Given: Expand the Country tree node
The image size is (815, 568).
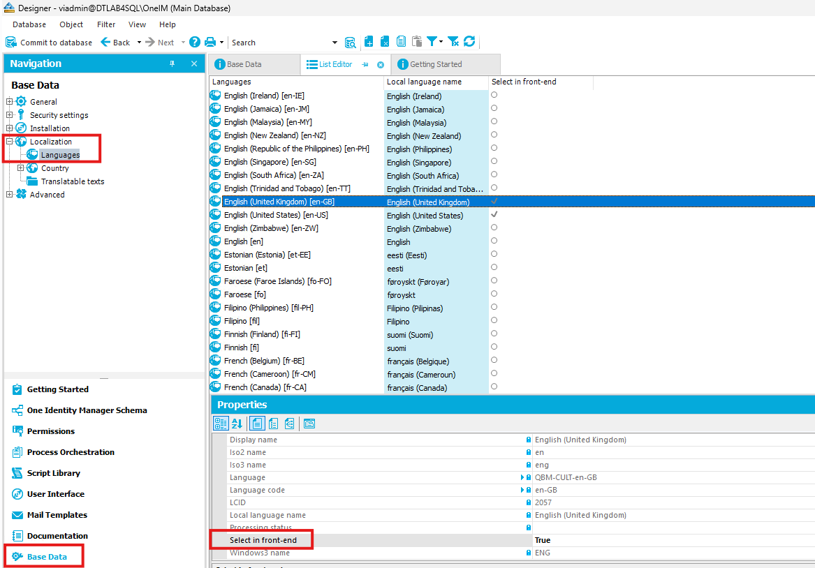Looking at the screenshot, I should pos(21,167).
